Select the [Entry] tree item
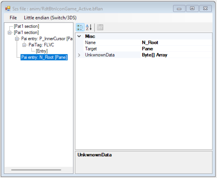This screenshot has height=178, width=217. click(x=41, y=51)
